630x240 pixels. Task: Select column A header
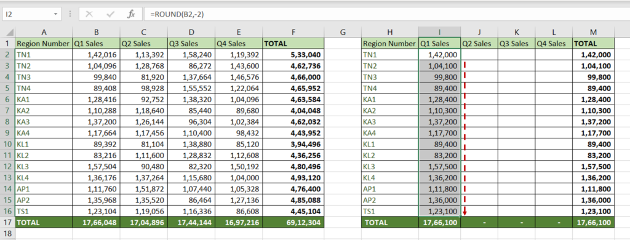pos(44,32)
